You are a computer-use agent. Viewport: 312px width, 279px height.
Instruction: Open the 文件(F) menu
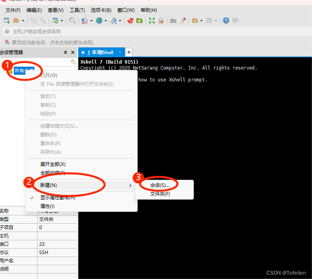[13, 10]
